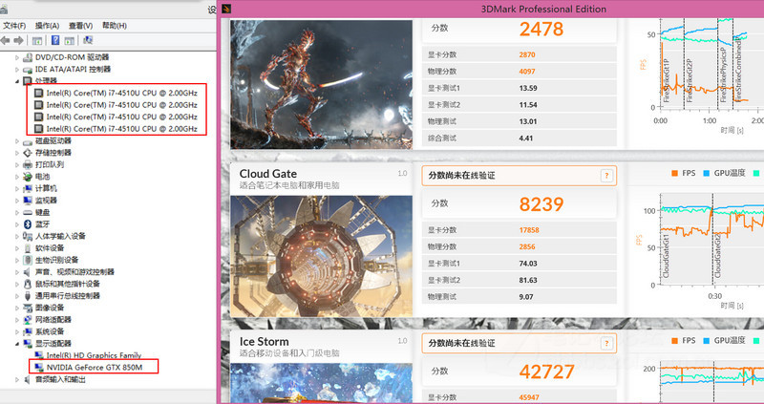Image resolution: width=764 pixels, height=404 pixels.
Task: Click the processor chip icon beside 处理器
Action: pos(28,81)
